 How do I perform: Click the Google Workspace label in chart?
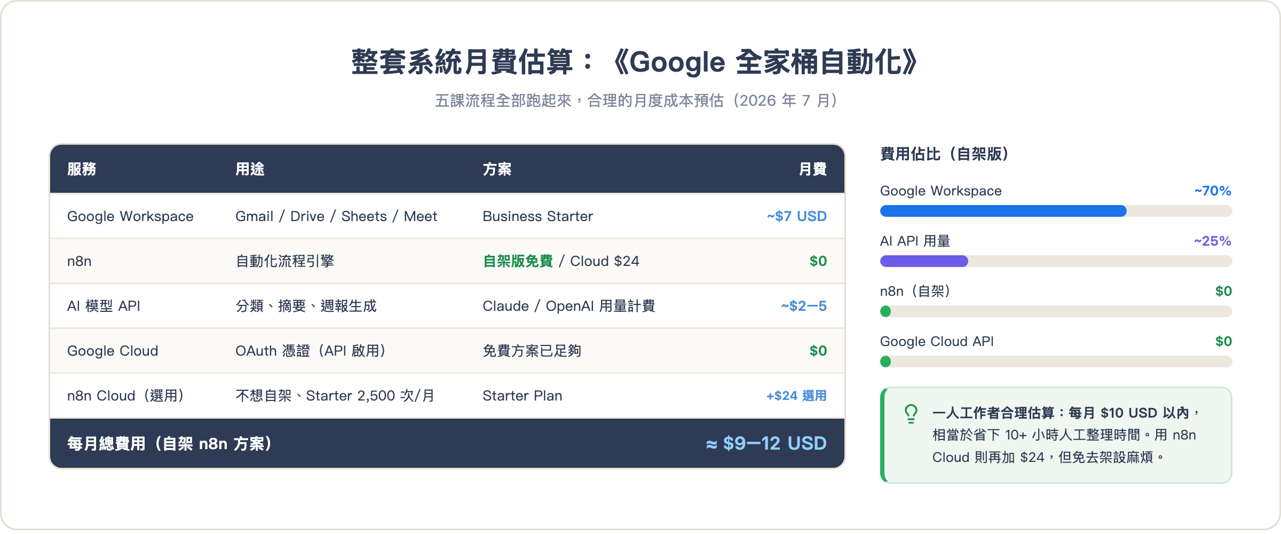click(x=941, y=191)
